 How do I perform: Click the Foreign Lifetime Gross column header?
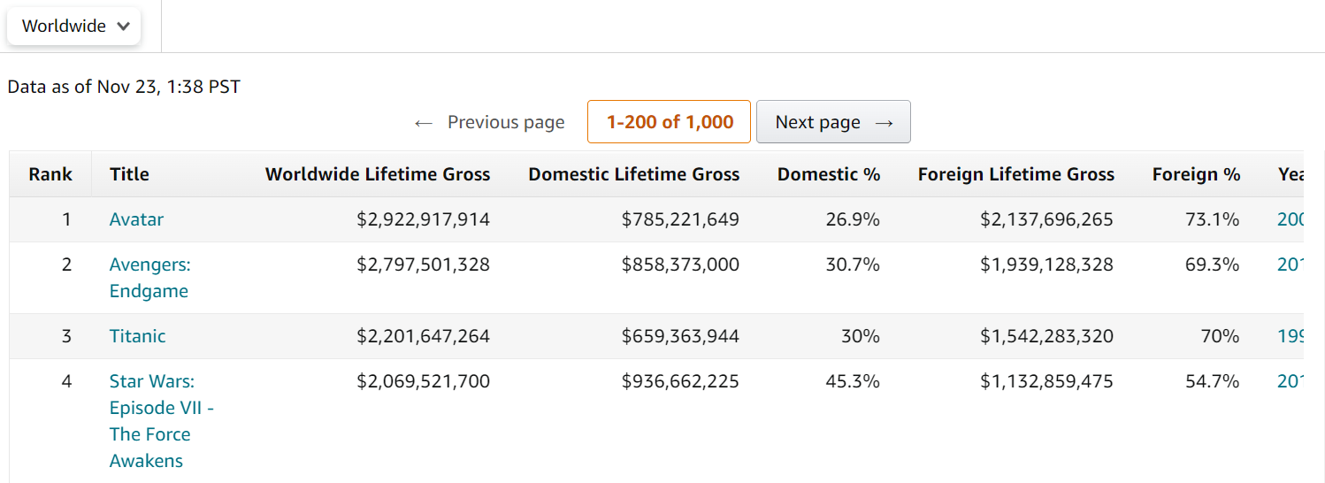pyautogui.click(x=1016, y=174)
